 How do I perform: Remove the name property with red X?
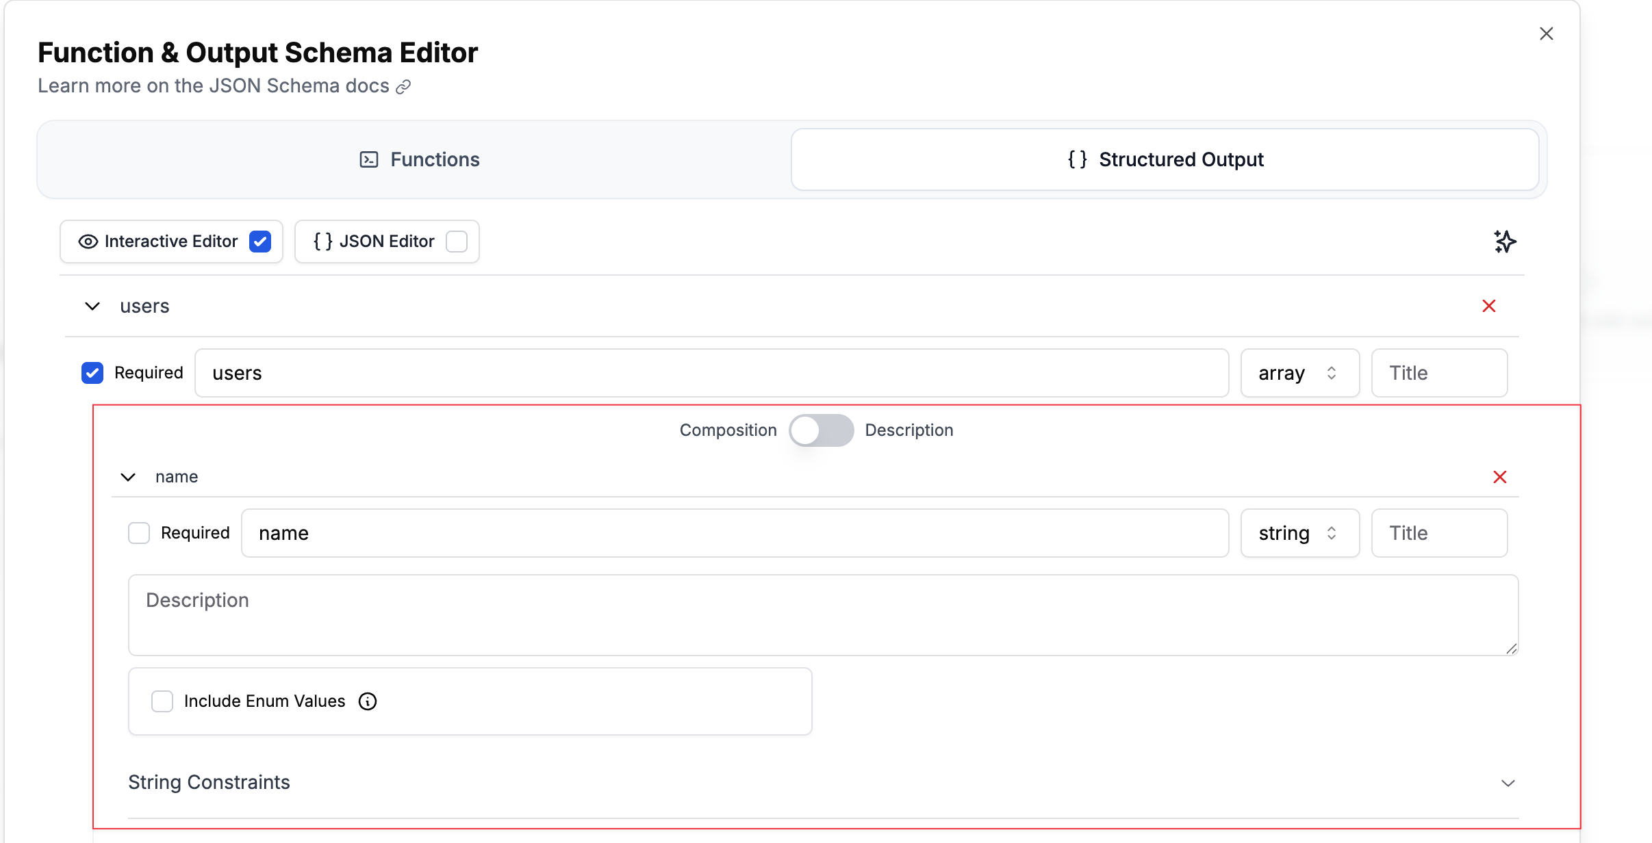[1500, 477]
